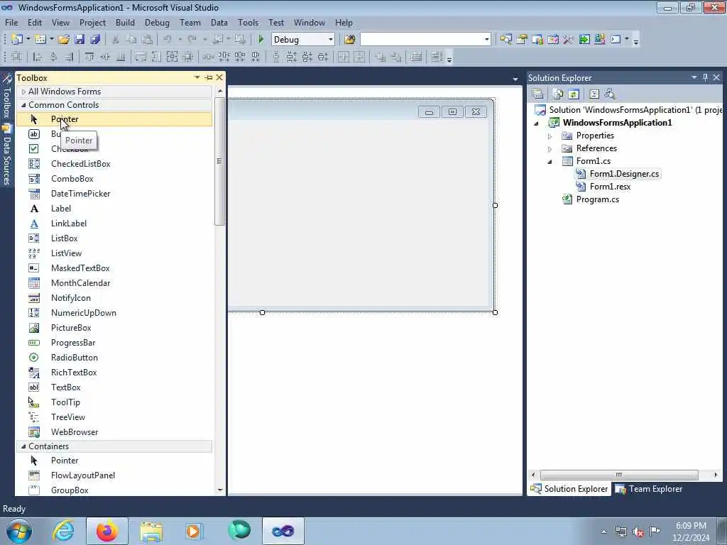Click Refresh icon in Solution Explorer toolbar
727x545 pixels.
point(574,94)
